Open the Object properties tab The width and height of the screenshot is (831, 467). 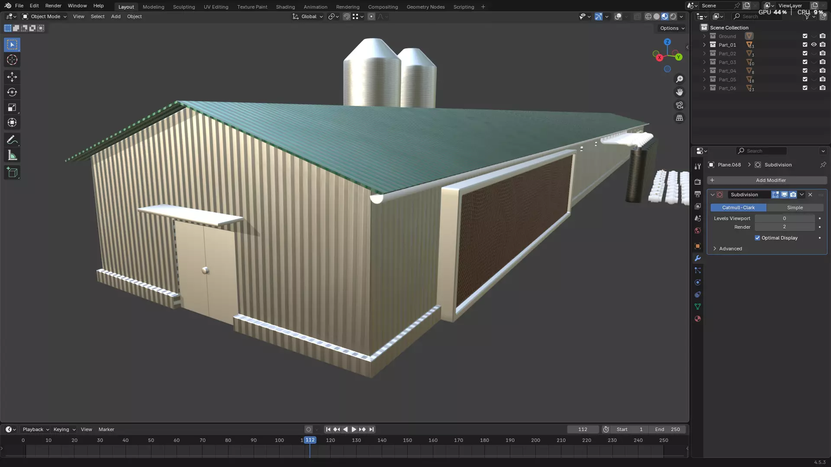coord(697,246)
